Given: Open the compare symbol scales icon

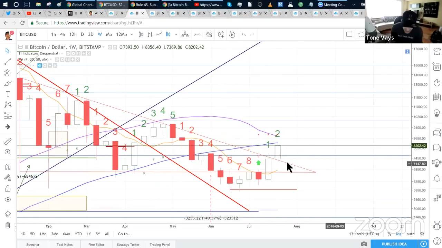Looking at the screenshot, I should click(185, 34).
